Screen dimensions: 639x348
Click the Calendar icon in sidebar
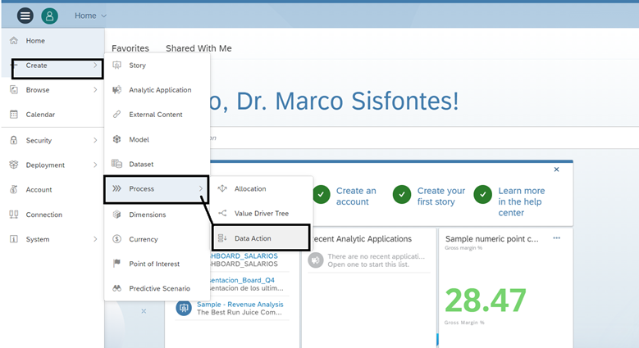[x=14, y=115]
